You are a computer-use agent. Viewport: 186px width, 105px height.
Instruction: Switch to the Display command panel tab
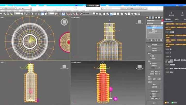(159, 18)
